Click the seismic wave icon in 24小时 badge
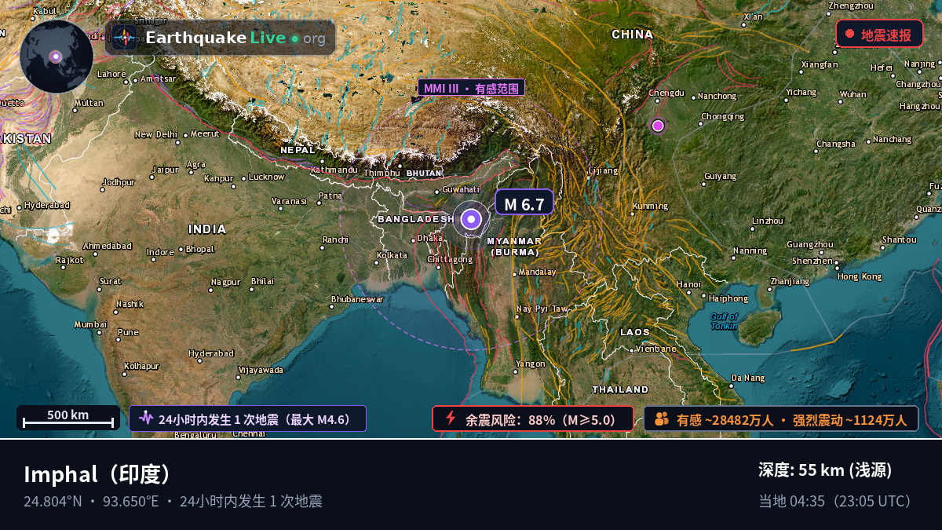 pyautogui.click(x=145, y=419)
